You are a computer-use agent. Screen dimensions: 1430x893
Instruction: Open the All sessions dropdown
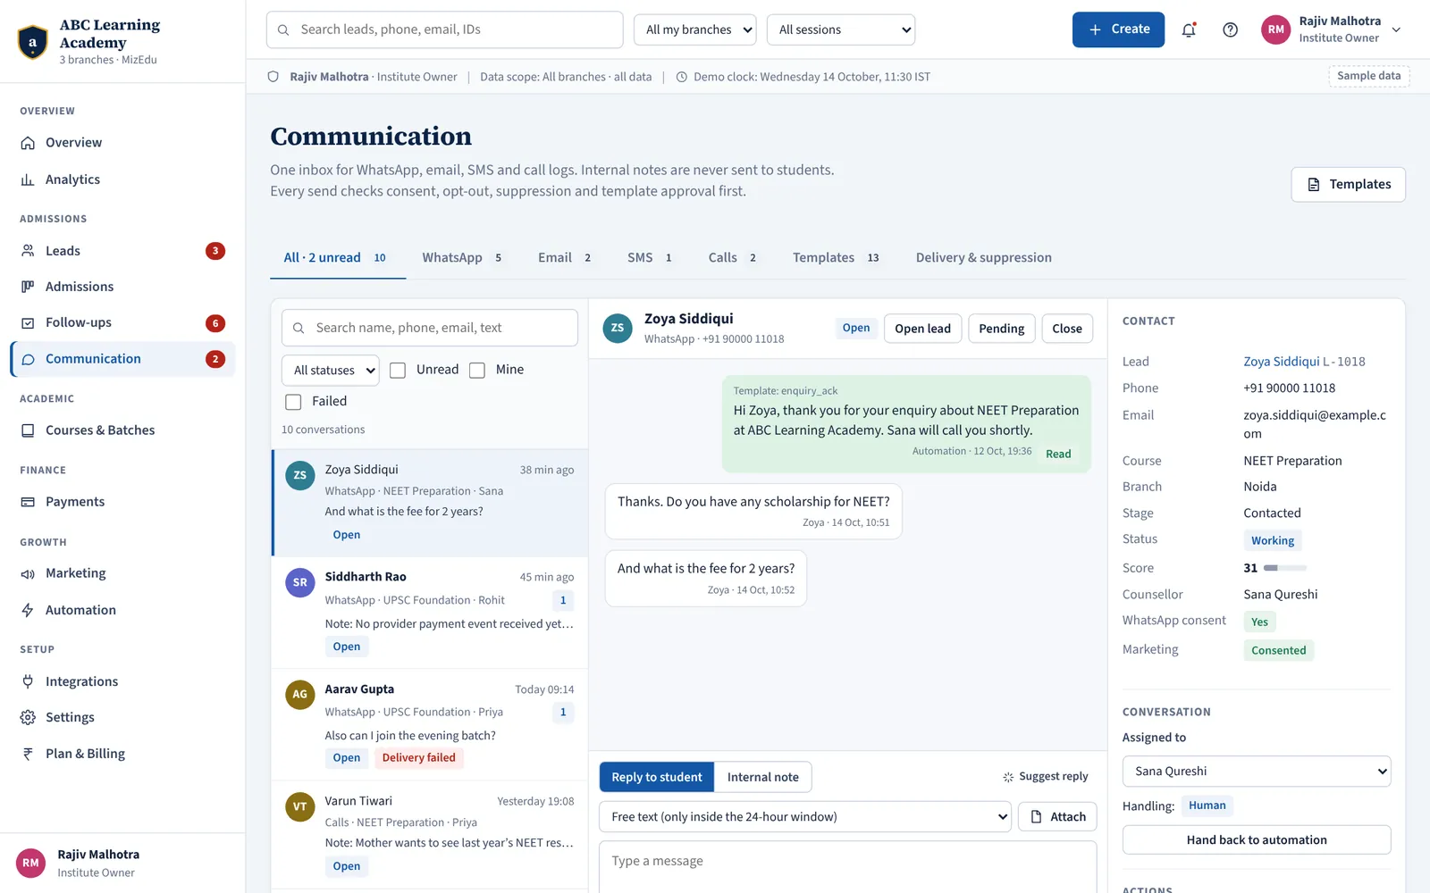(x=841, y=29)
